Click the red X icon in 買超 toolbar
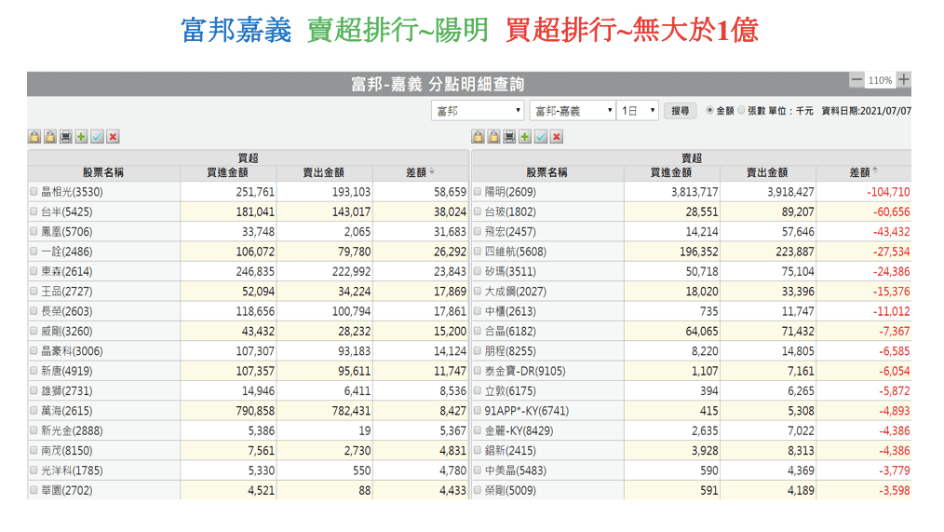This screenshot has height=532, width=944. pos(113,137)
